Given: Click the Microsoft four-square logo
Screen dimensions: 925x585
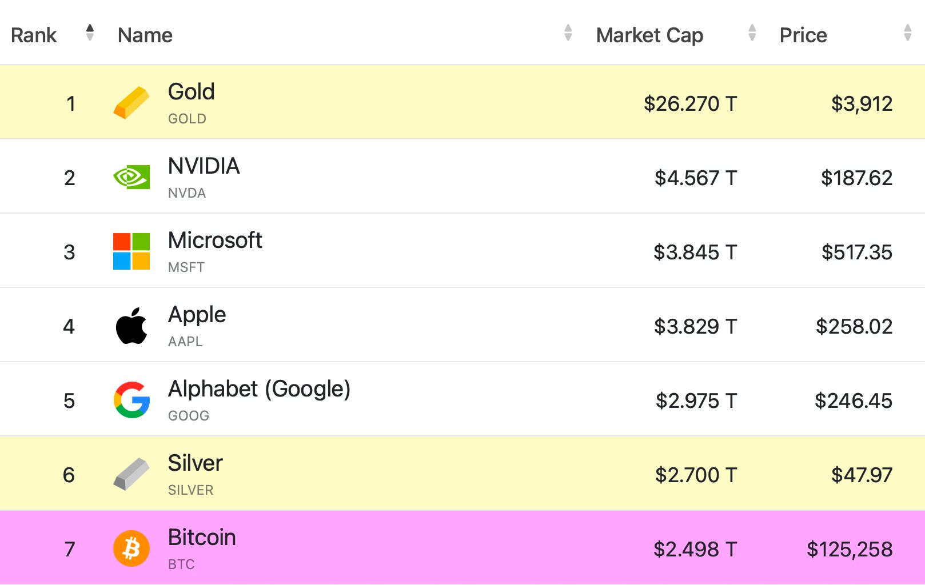Looking at the screenshot, I should 131,251.
